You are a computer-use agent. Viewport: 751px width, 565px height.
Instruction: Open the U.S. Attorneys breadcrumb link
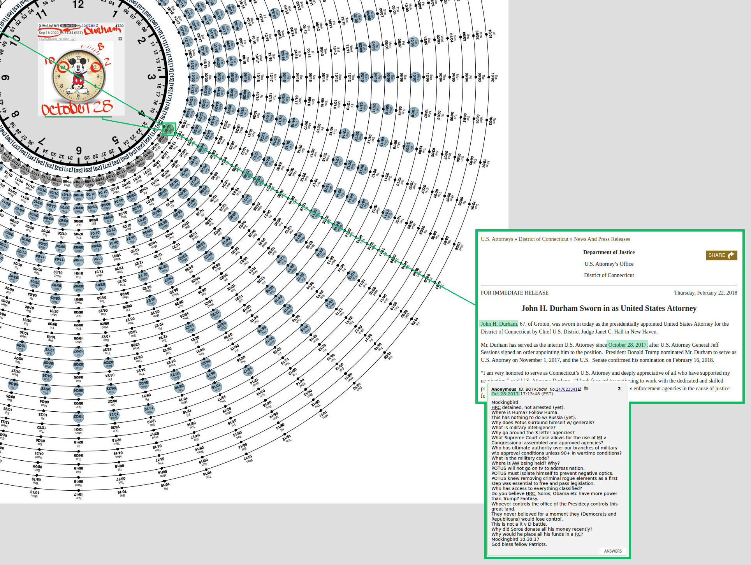click(497, 239)
